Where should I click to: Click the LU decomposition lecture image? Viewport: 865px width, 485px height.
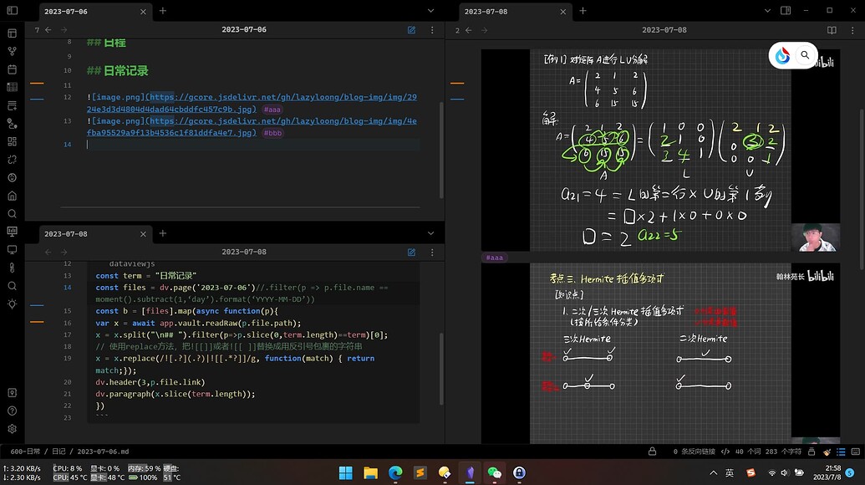click(660, 150)
